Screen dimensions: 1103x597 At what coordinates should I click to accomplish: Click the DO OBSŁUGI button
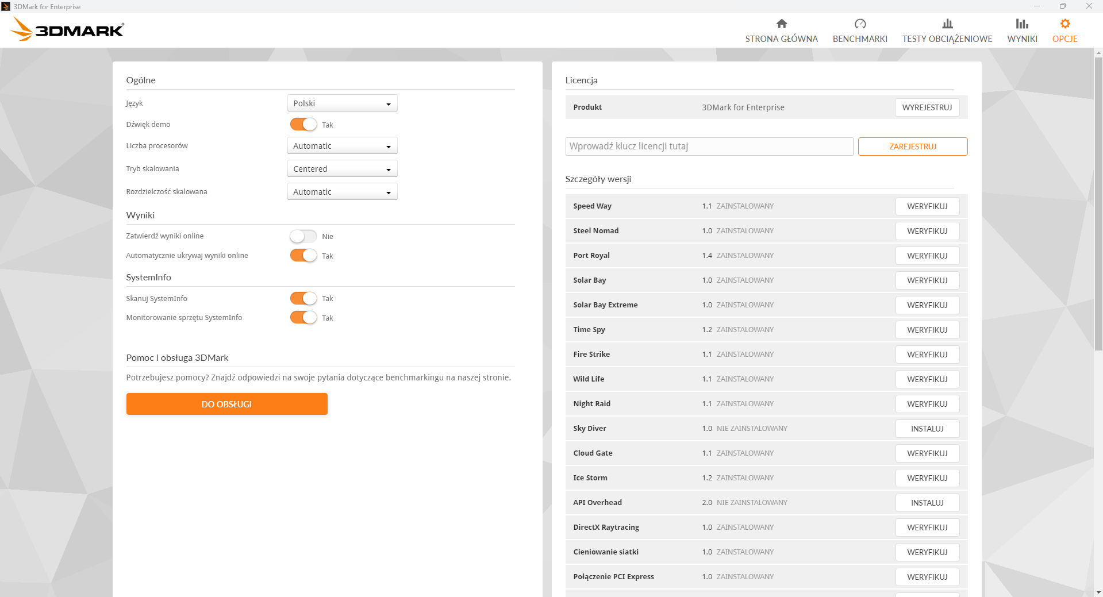226,404
